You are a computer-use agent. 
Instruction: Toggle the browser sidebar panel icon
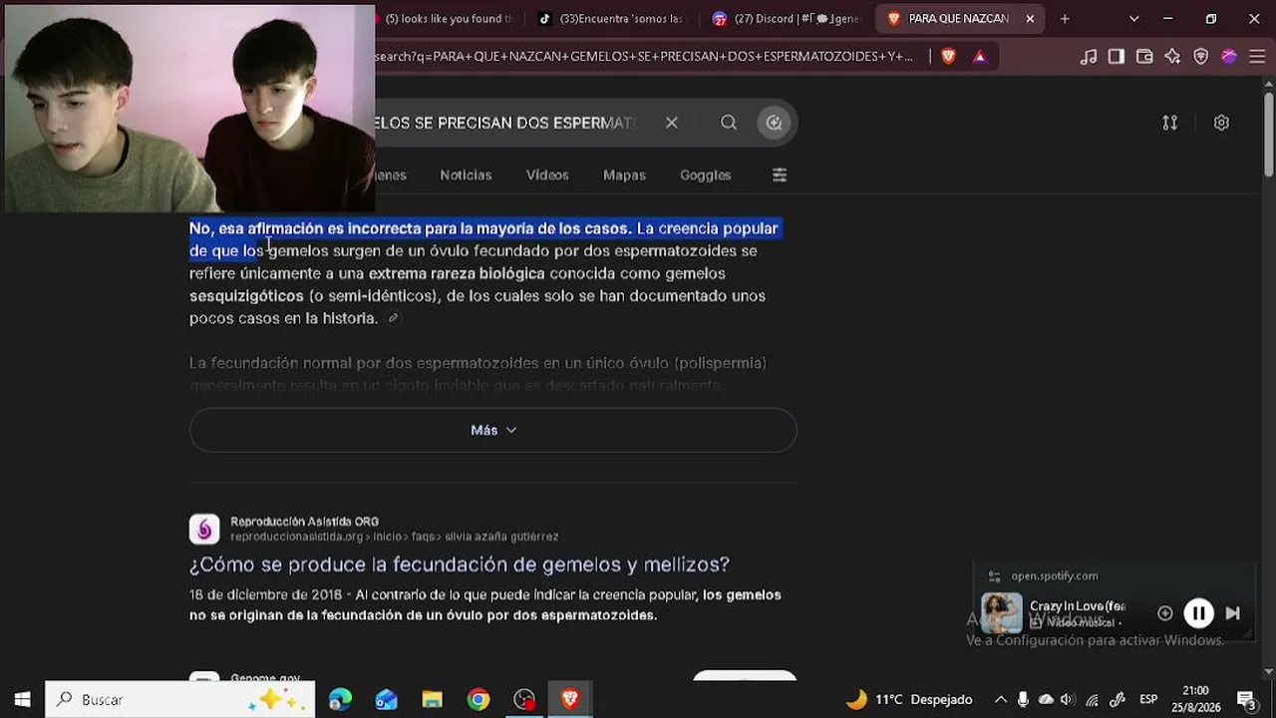(x=1116, y=57)
